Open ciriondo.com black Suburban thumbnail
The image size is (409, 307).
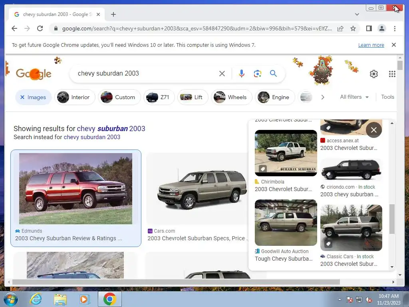click(x=351, y=170)
